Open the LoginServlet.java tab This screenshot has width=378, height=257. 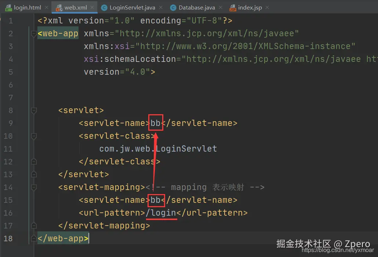[x=132, y=7]
